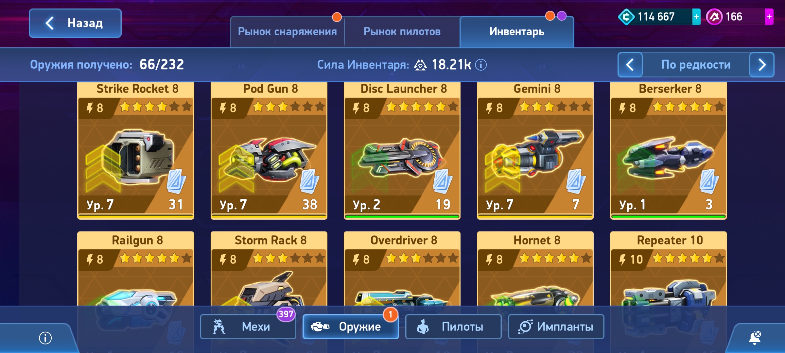Open the info icon beside Сила Инвентаря
This screenshot has width=785, height=353.
[x=481, y=65]
